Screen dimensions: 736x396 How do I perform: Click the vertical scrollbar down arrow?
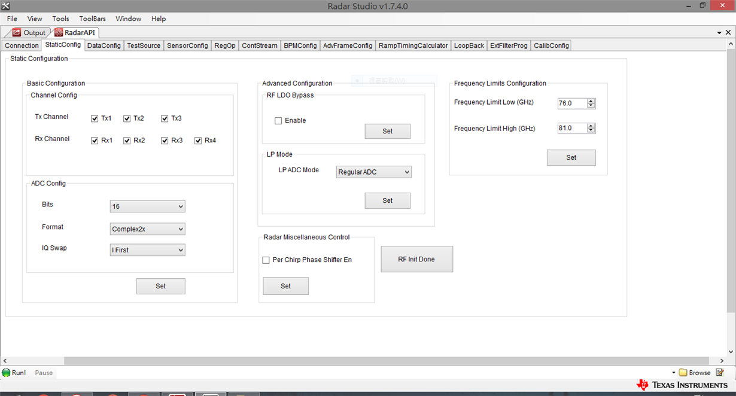click(731, 352)
